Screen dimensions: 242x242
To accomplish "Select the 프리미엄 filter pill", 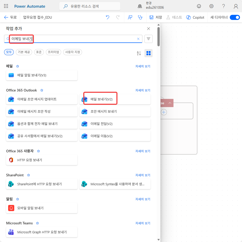I will point(53,52).
